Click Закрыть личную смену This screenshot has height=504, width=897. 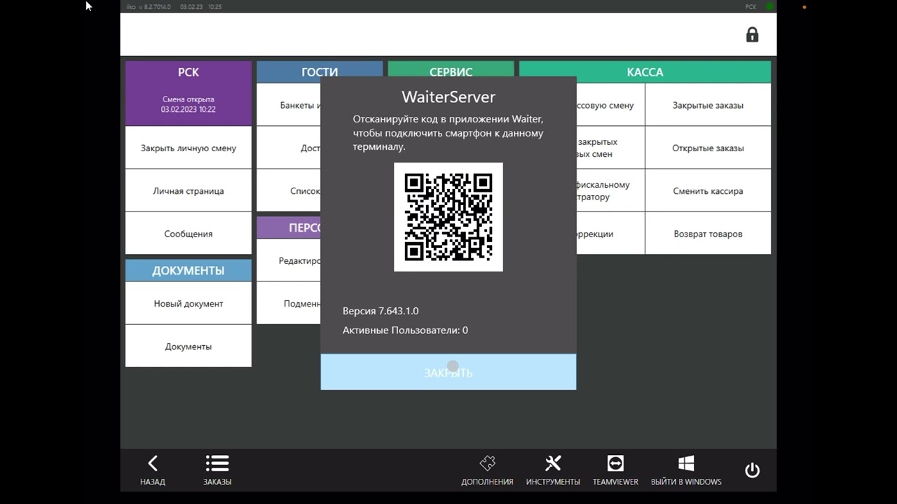click(189, 148)
